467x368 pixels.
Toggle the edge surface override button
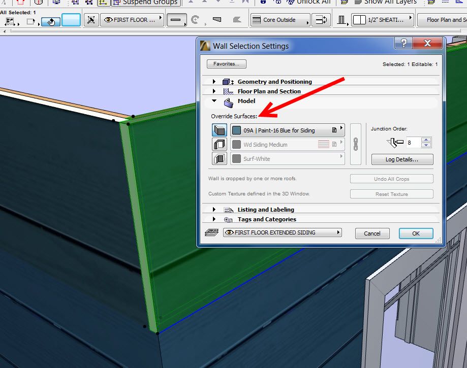[x=220, y=144]
